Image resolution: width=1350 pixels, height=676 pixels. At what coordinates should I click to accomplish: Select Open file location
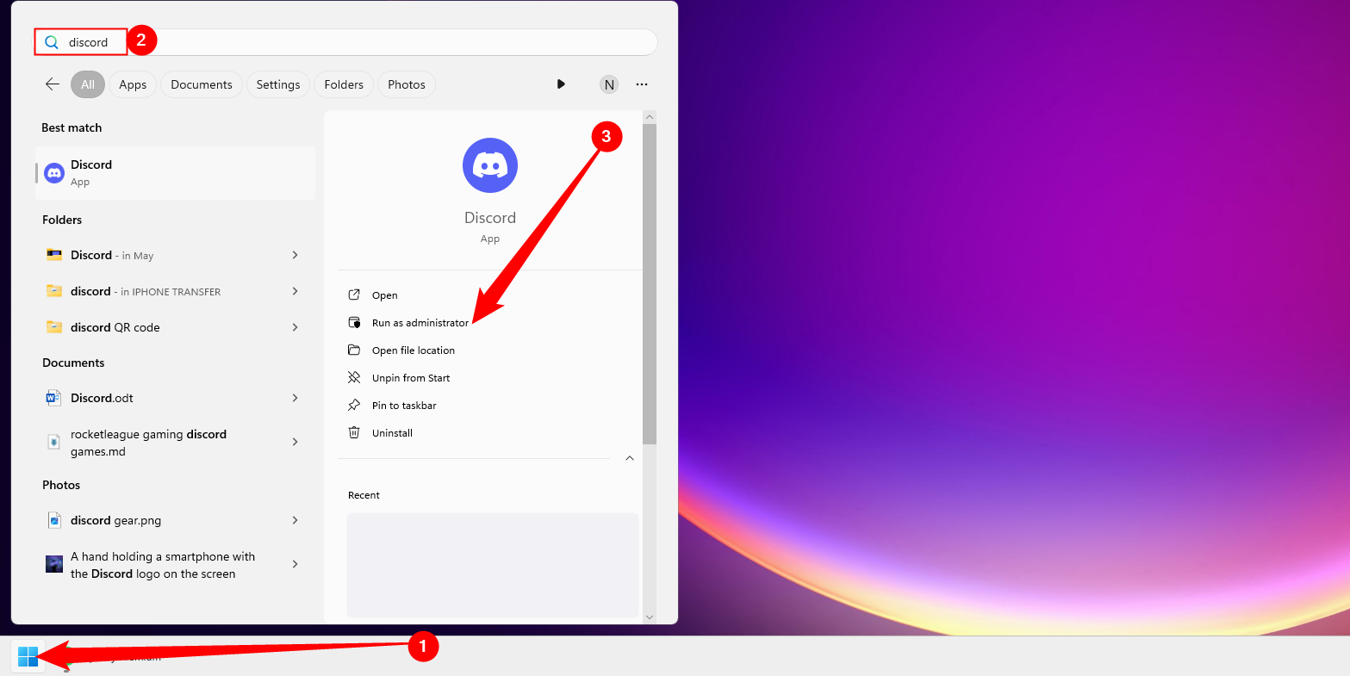tap(411, 350)
